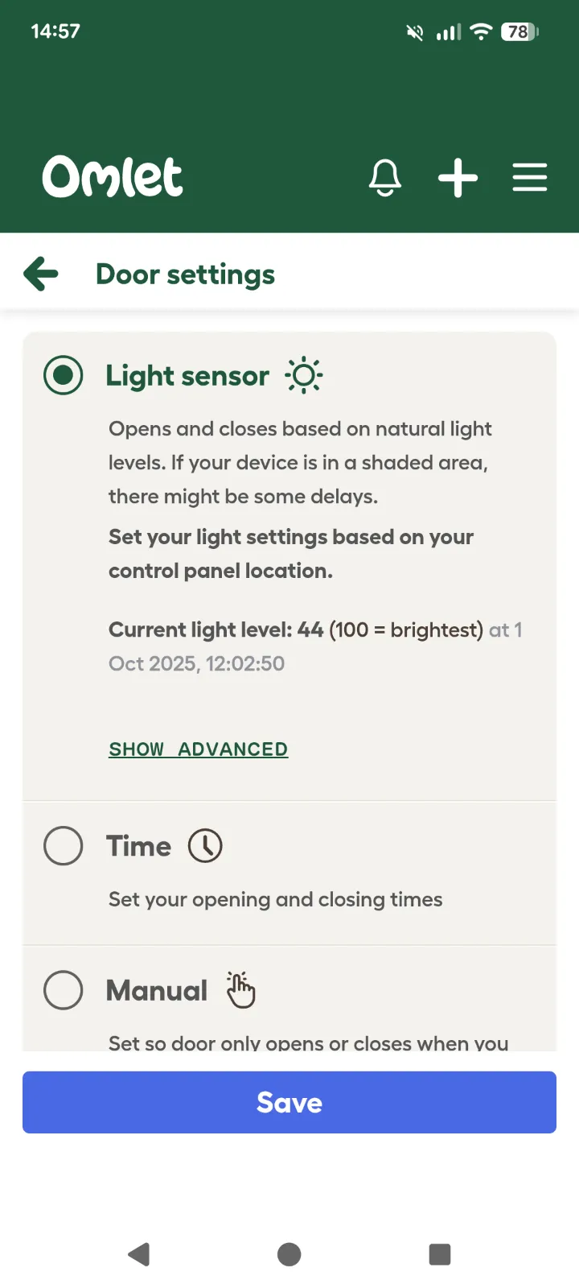
Task: Tap the hand icon beside Manual
Action: click(240, 989)
